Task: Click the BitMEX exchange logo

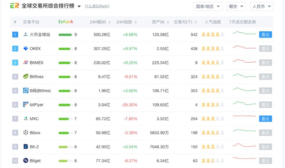Action: click(26, 63)
